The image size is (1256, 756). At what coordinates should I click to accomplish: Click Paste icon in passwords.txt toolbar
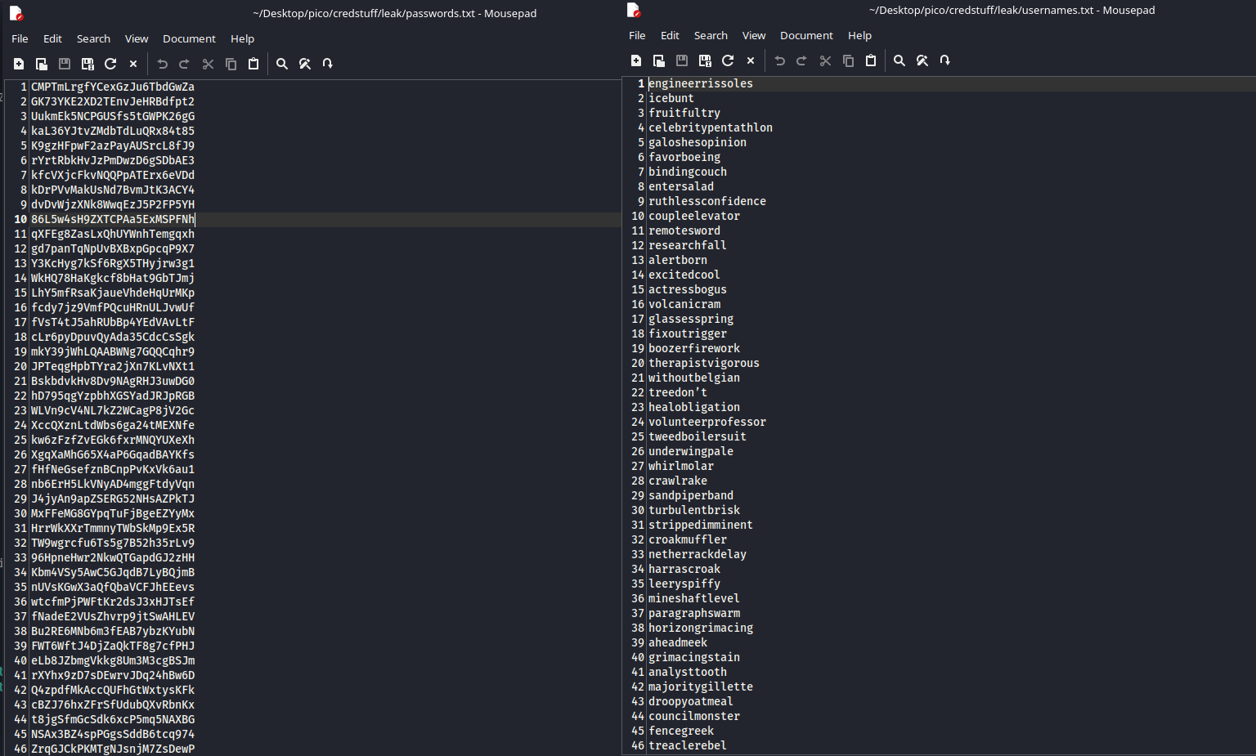[253, 64]
